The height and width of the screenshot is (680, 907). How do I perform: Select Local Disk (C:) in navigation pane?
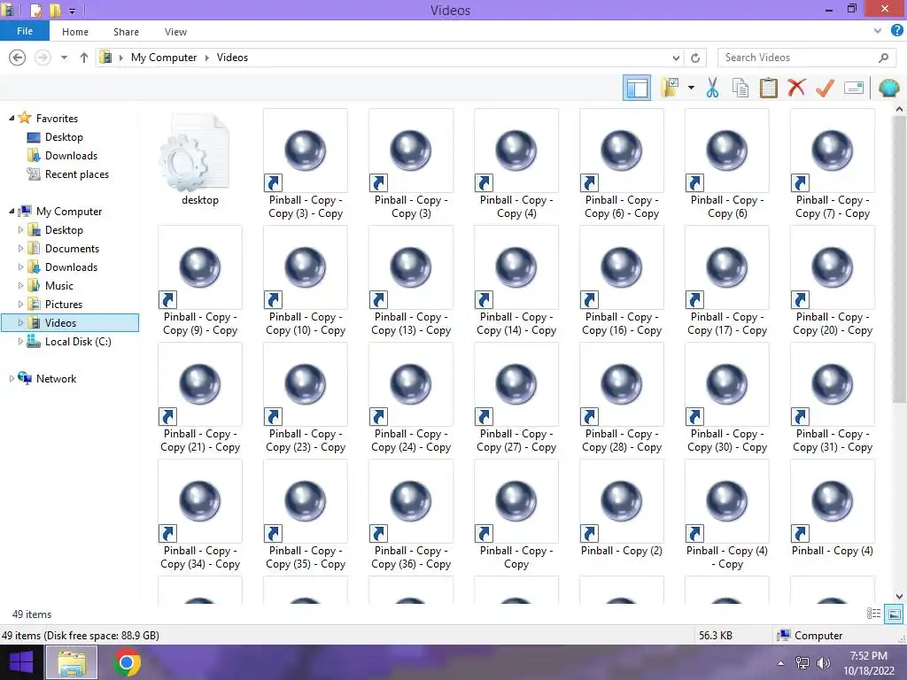[78, 342]
